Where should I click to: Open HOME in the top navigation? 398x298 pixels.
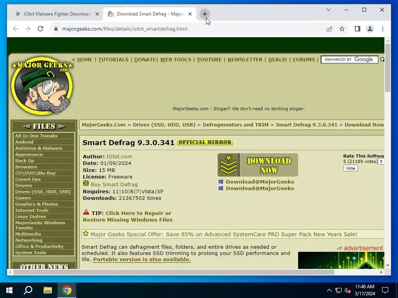coord(85,59)
